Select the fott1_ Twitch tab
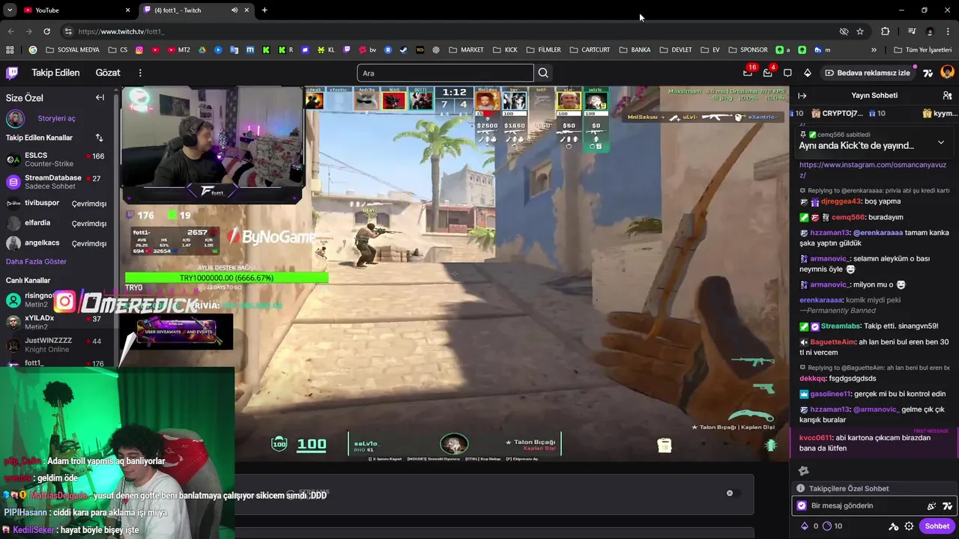The image size is (959, 539). click(193, 10)
